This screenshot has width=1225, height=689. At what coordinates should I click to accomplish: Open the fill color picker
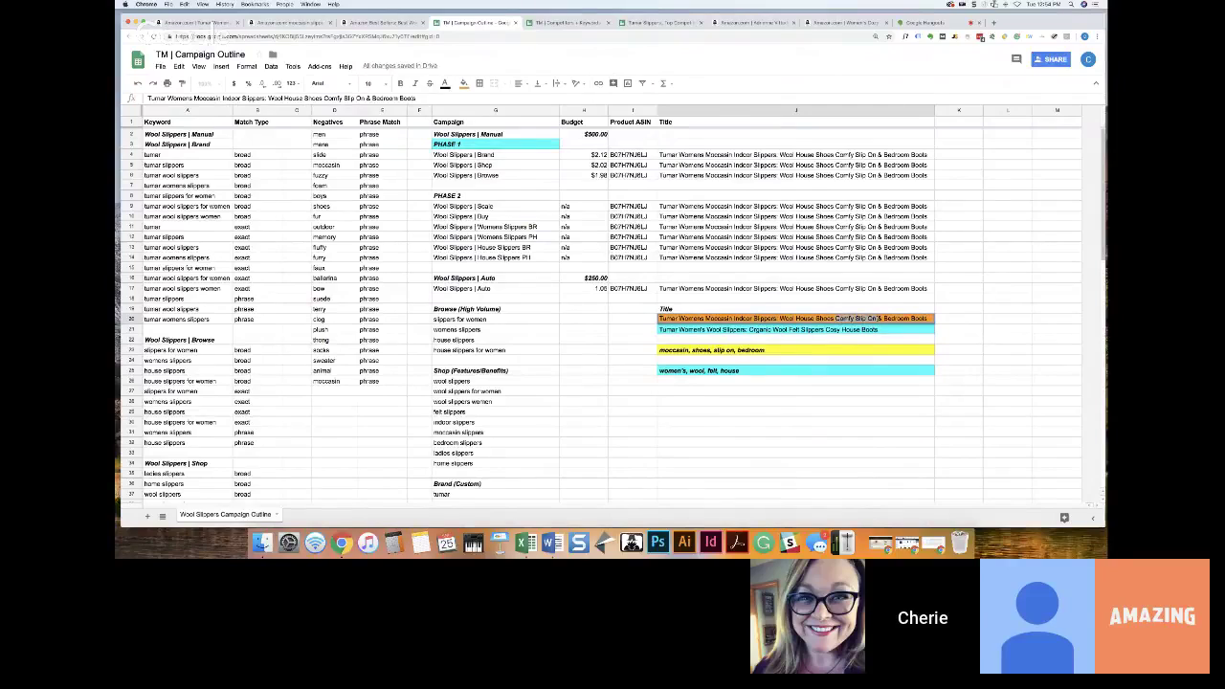[464, 83]
